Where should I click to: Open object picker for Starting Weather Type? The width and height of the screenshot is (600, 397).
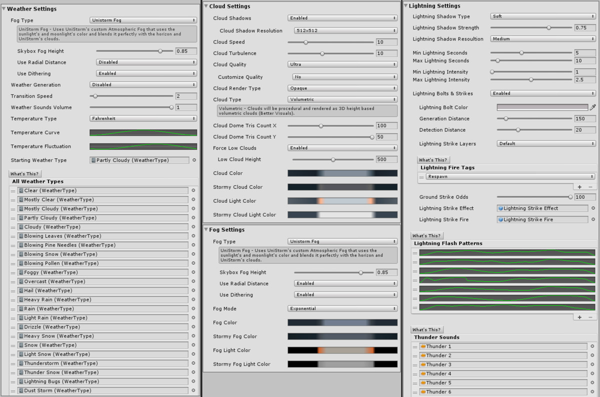[194, 160]
